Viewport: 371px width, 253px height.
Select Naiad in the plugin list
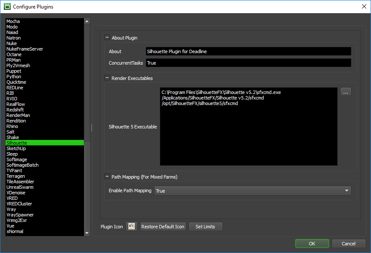(45, 32)
